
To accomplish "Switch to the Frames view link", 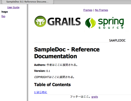I will (88, 10).
